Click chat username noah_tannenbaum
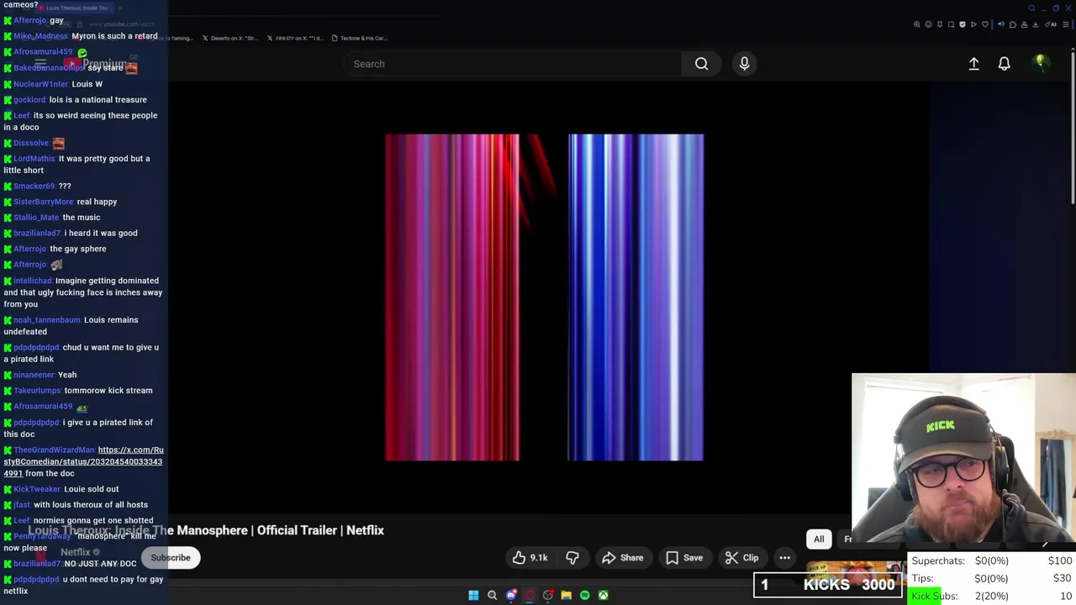The image size is (1076, 605). point(47,319)
